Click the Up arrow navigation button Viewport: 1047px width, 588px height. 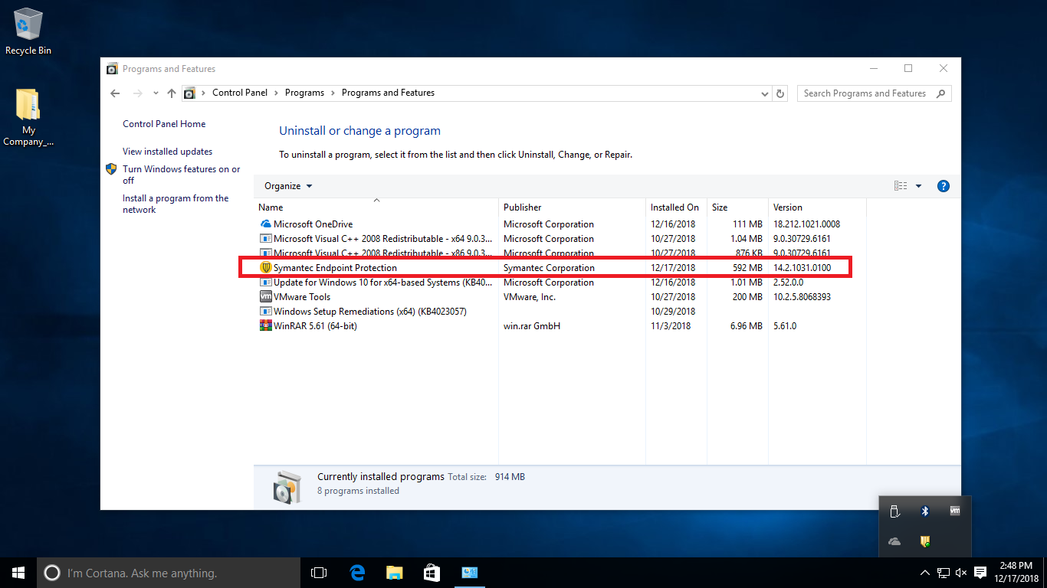[x=172, y=93]
